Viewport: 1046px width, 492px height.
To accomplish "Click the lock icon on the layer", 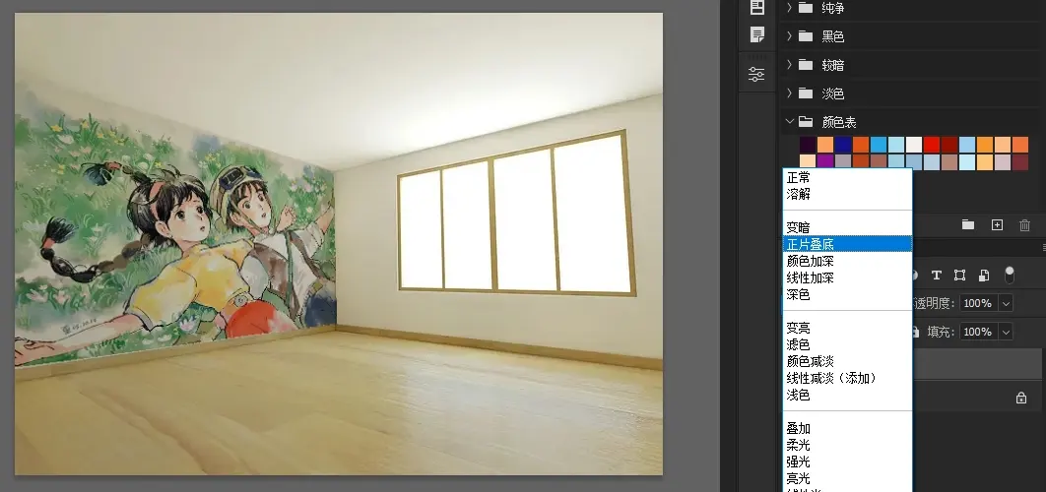I will [x=1021, y=399].
